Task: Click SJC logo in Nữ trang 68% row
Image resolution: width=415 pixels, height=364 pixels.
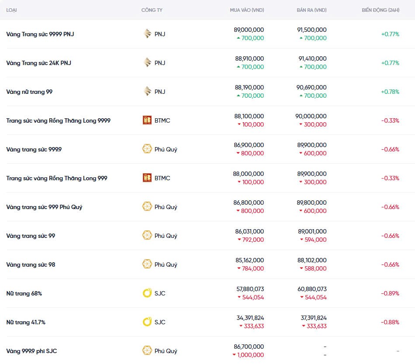Action: click(147, 293)
